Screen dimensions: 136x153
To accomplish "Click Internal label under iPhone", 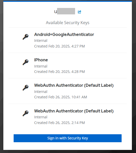I will (x=41, y=66).
